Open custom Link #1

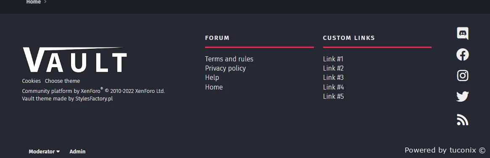point(333,59)
